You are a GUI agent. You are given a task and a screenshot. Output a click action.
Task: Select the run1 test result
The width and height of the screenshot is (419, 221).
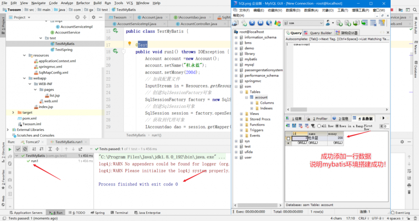(34, 161)
